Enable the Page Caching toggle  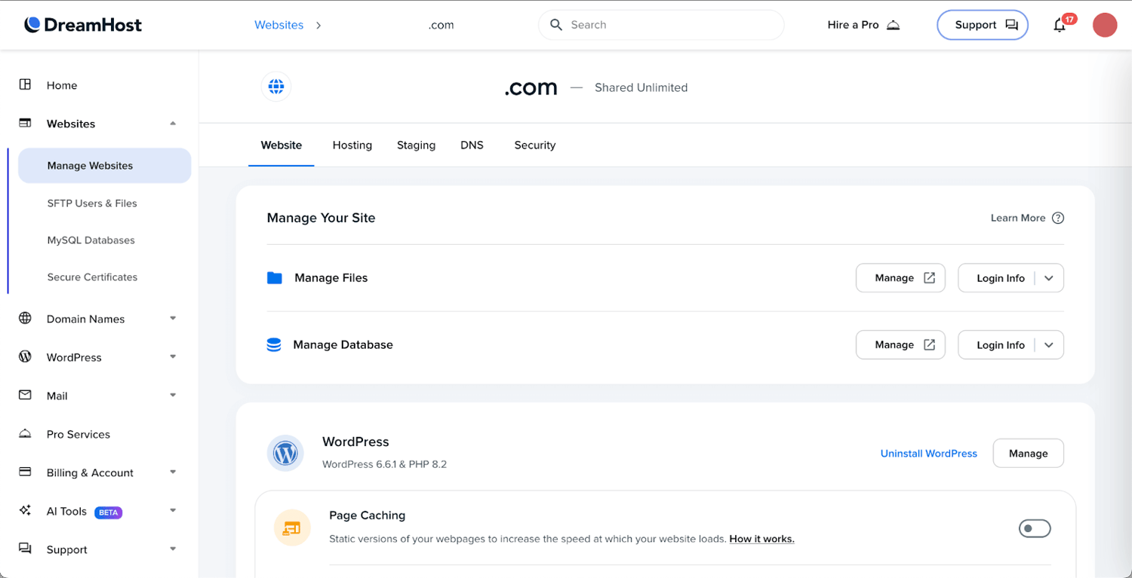pos(1035,528)
